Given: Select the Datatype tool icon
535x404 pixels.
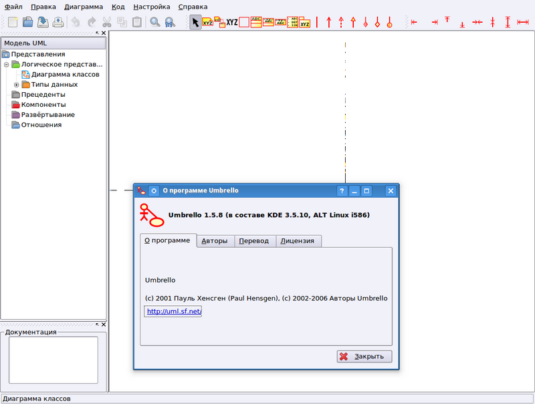Looking at the screenshot, I should click(x=280, y=22).
